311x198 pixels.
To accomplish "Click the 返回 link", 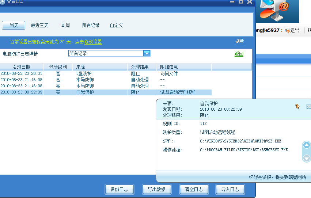I will point(239,54).
